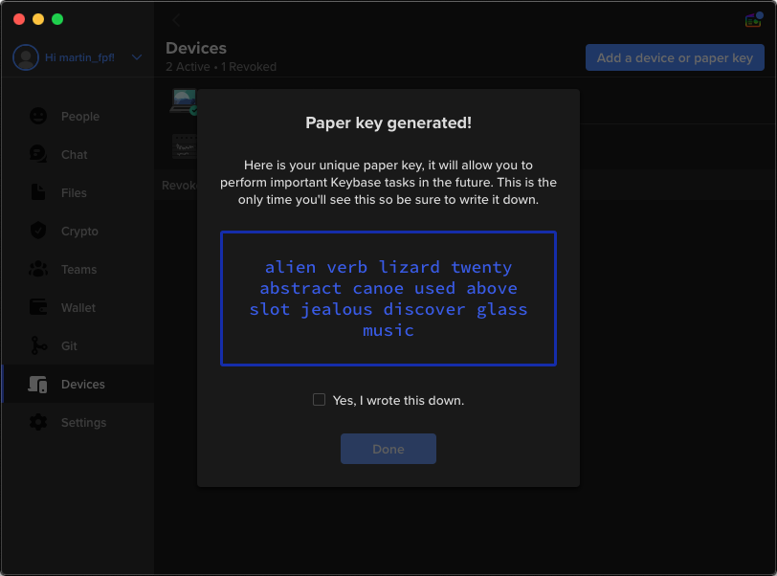Image resolution: width=777 pixels, height=576 pixels.
Task: Click the Add a device or paper key button
Action: 675,57
